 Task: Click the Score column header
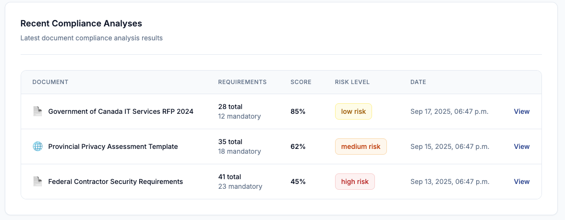(301, 82)
